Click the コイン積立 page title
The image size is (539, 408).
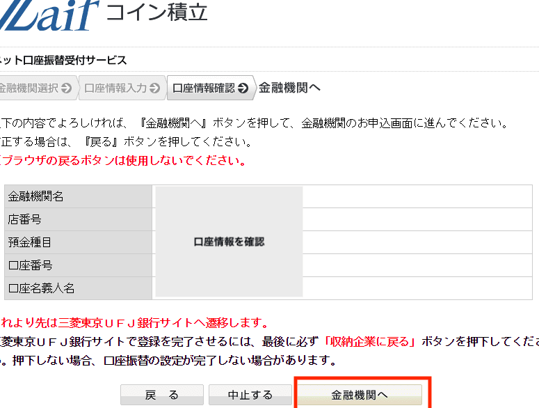[156, 13]
